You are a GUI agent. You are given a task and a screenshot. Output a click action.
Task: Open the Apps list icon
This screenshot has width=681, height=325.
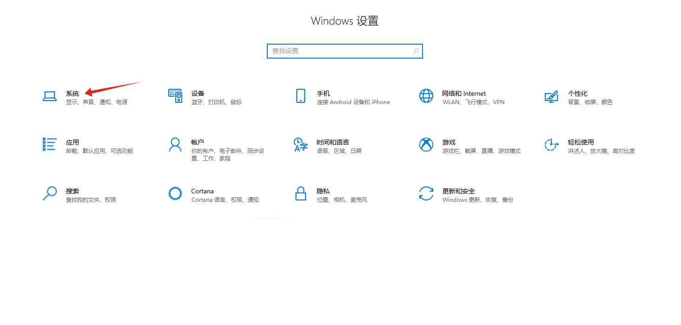pyautogui.click(x=49, y=145)
